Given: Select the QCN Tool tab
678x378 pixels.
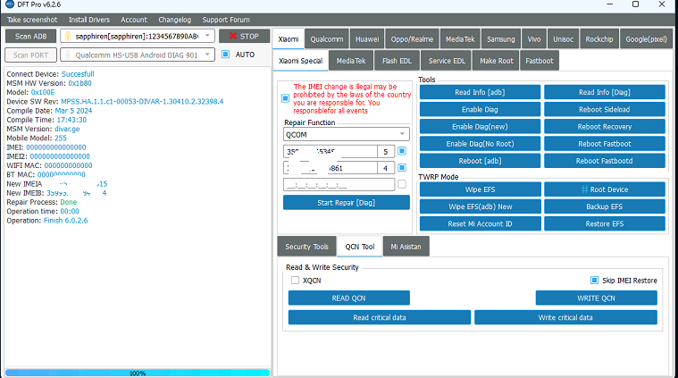Looking at the screenshot, I should pyautogui.click(x=360, y=247).
